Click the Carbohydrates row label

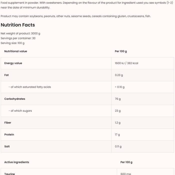click(x=15, y=99)
